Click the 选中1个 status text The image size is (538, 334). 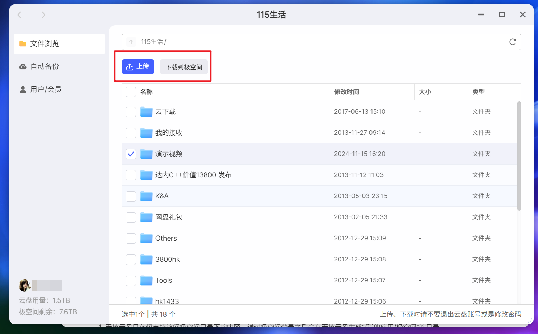pyautogui.click(x=133, y=314)
